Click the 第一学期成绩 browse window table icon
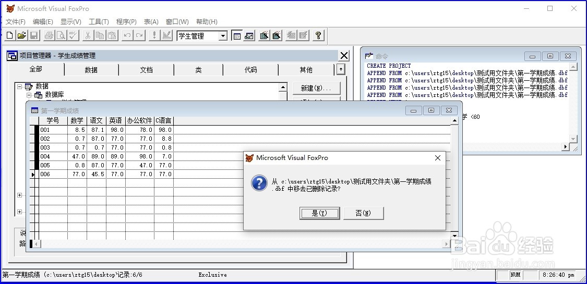 click(34, 110)
